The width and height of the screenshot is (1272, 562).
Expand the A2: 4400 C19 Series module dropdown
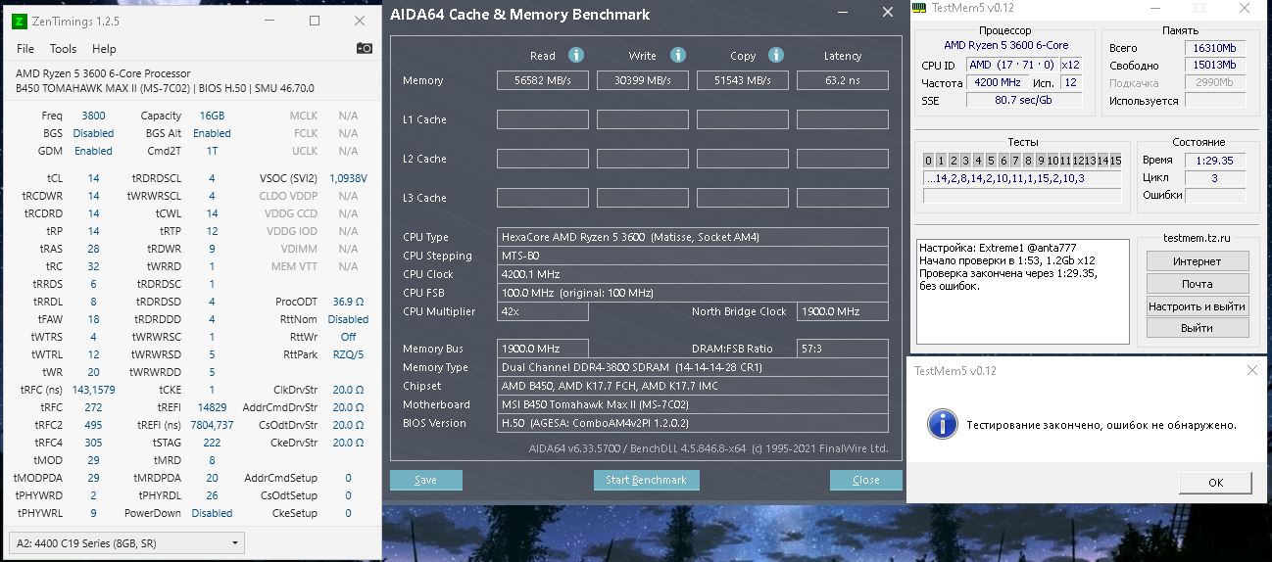pyautogui.click(x=126, y=542)
